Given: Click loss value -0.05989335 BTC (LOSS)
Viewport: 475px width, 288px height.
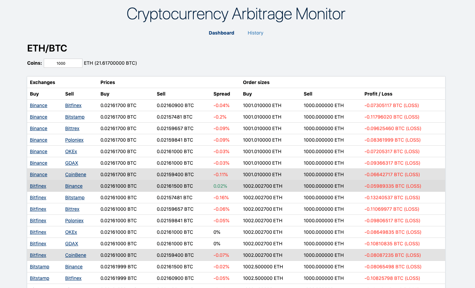Looking at the screenshot, I should coord(393,186).
